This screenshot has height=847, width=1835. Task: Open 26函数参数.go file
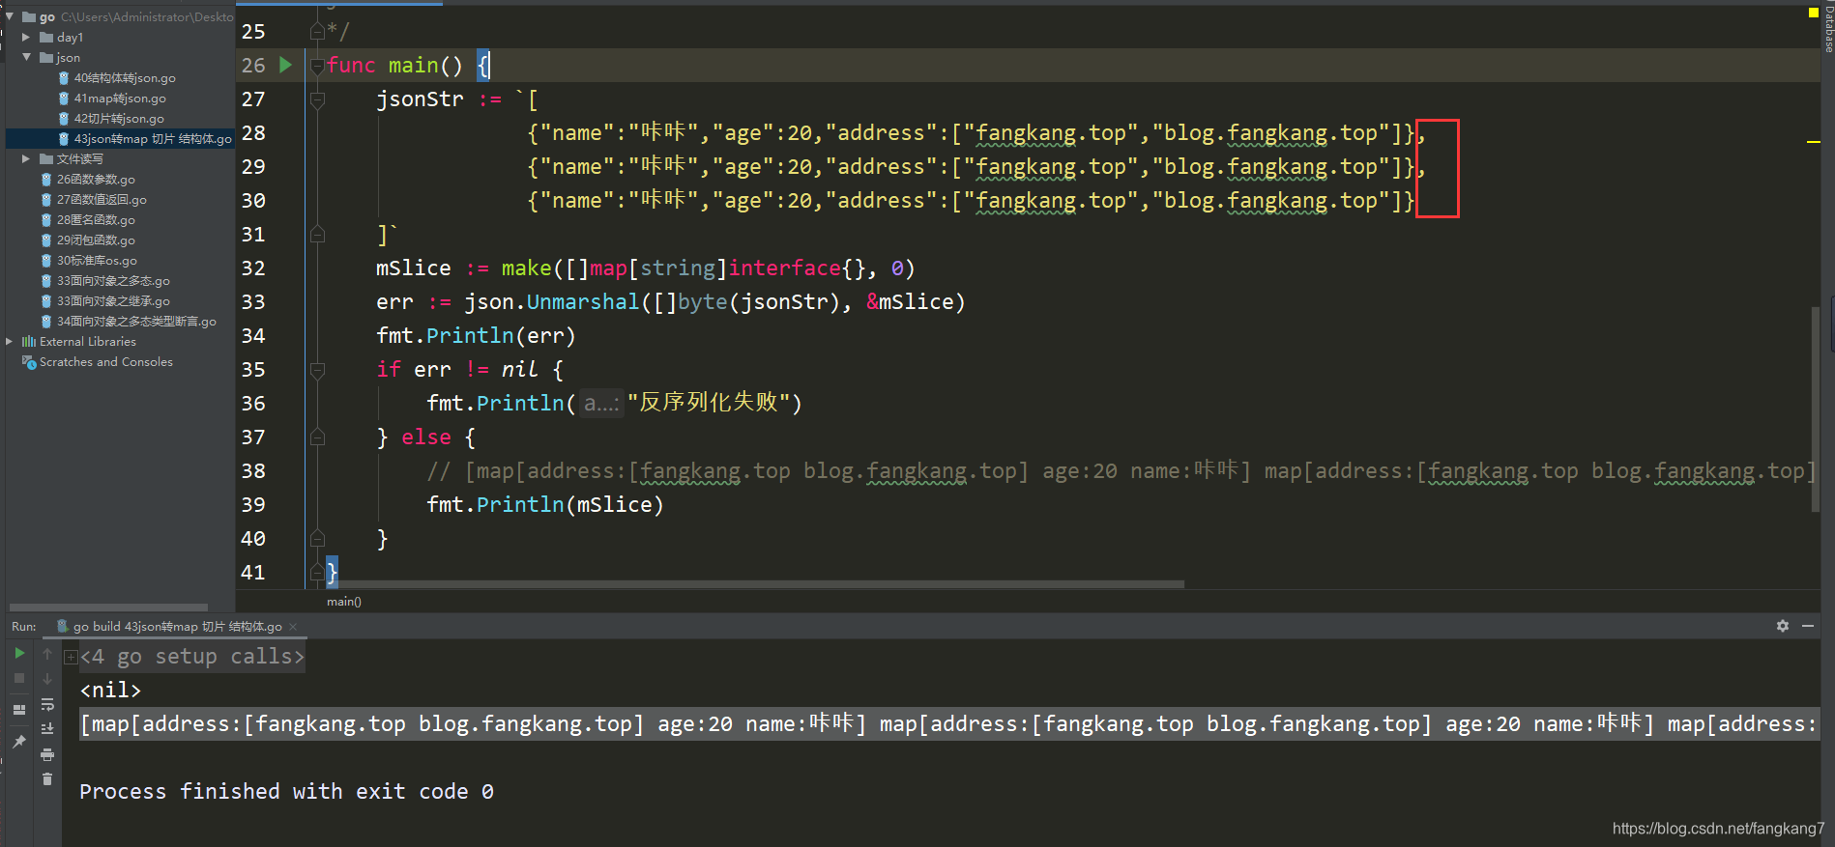point(96,179)
